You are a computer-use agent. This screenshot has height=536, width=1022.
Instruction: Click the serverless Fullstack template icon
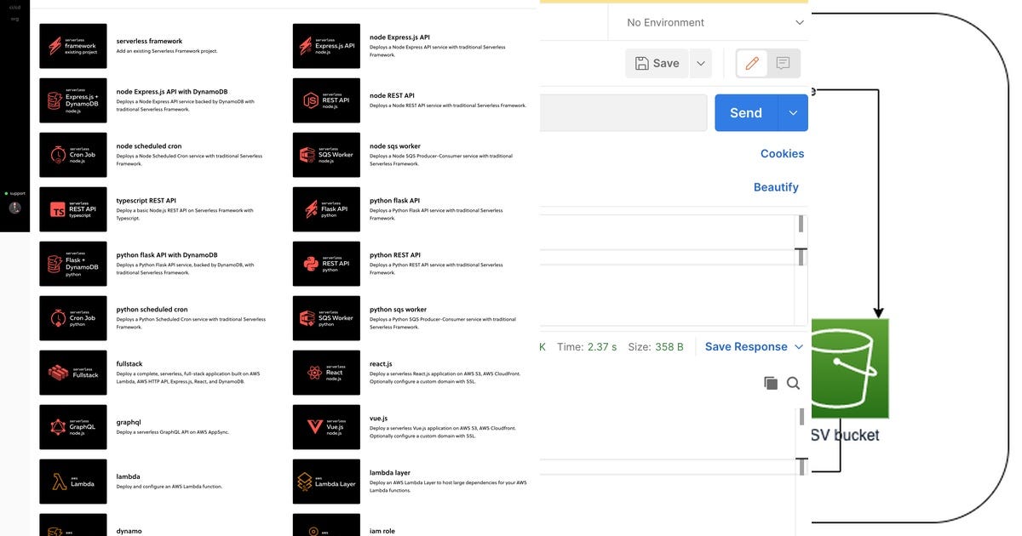point(72,372)
